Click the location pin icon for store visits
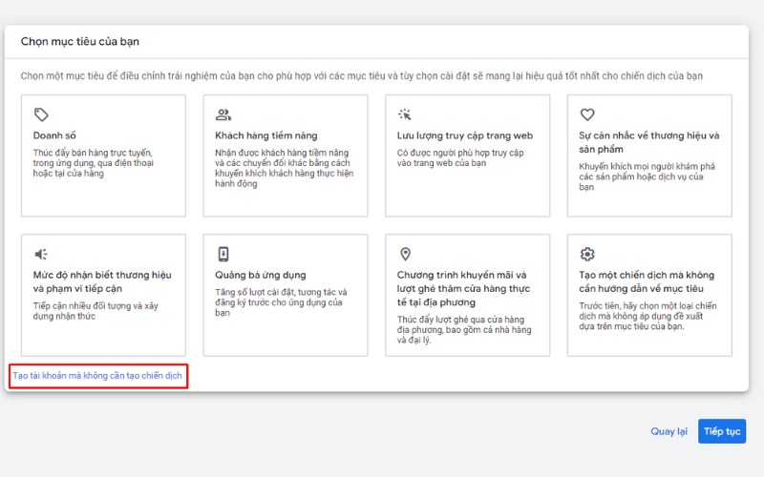764x477 pixels. [405, 254]
